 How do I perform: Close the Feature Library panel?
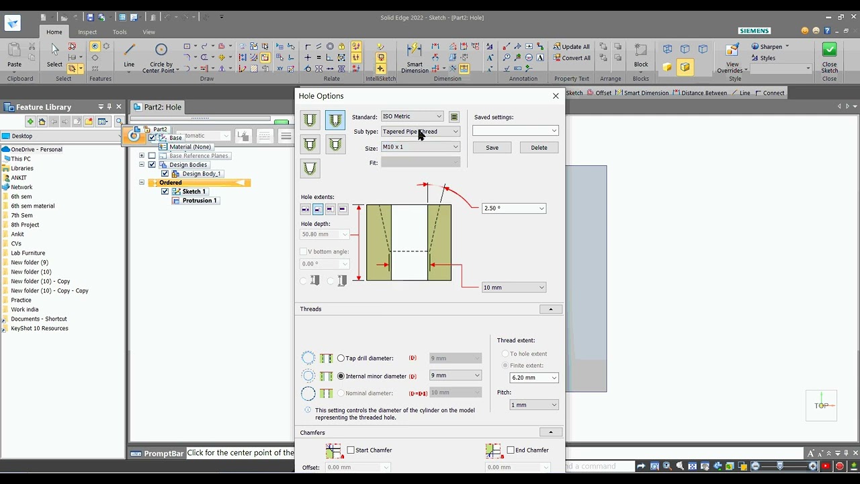(119, 106)
